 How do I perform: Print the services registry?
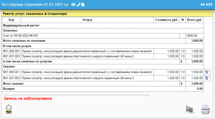coord(205,109)
